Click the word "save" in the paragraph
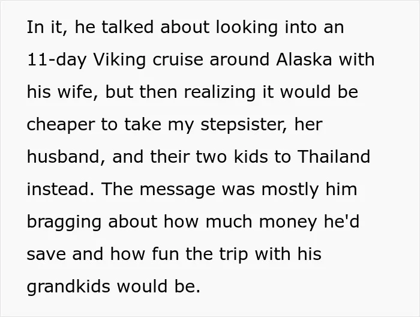 [x=46, y=255]
